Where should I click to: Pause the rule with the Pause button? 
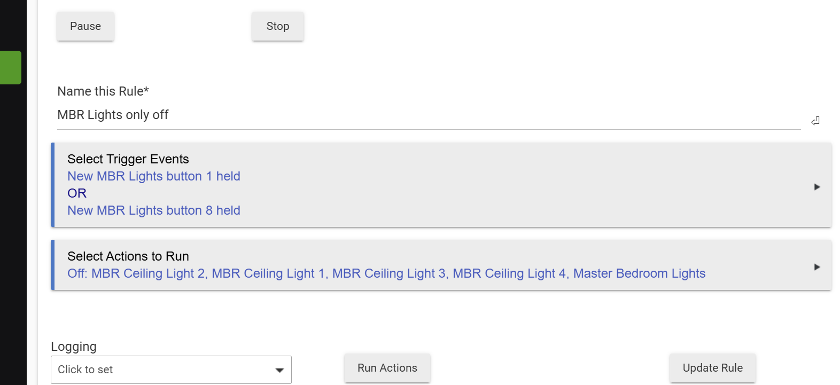coord(85,26)
